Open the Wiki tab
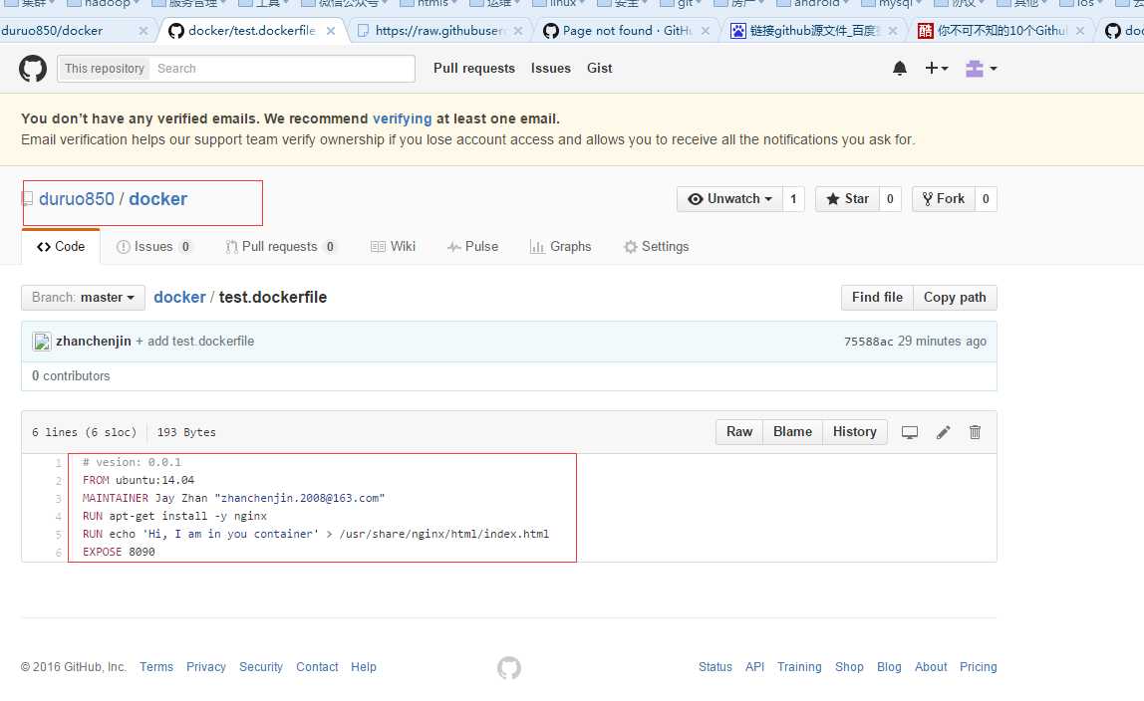 394,246
